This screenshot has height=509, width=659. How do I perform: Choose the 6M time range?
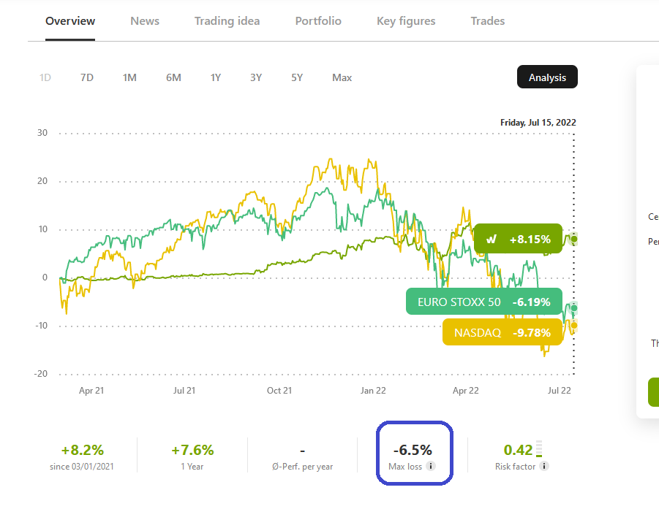click(x=173, y=77)
